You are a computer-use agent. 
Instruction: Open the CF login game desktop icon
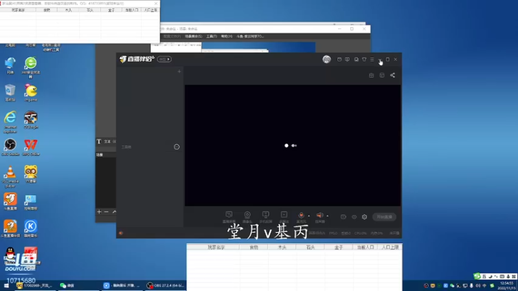30,120
